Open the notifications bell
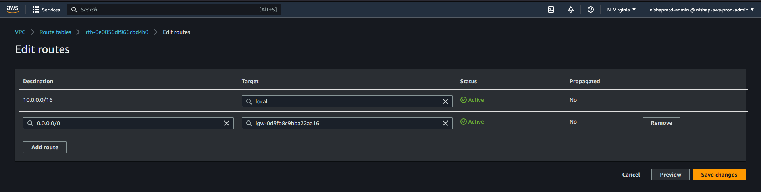Viewport: 761px width, 192px height. pyautogui.click(x=570, y=10)
